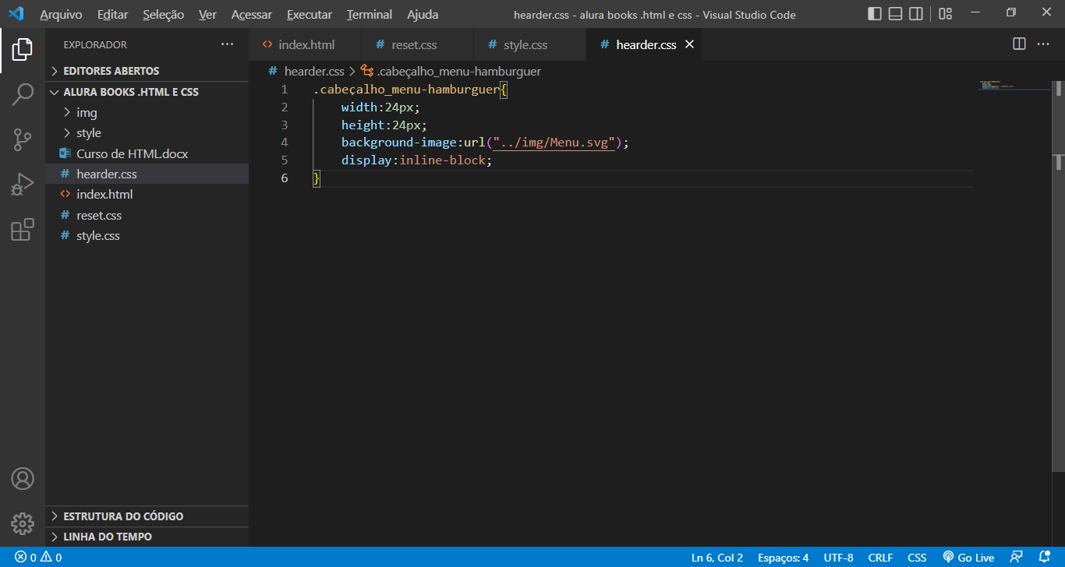Open the Run and Debug view
Image resolution: width=1065 pixels, height=567 pixels.
tap(22, 185)
